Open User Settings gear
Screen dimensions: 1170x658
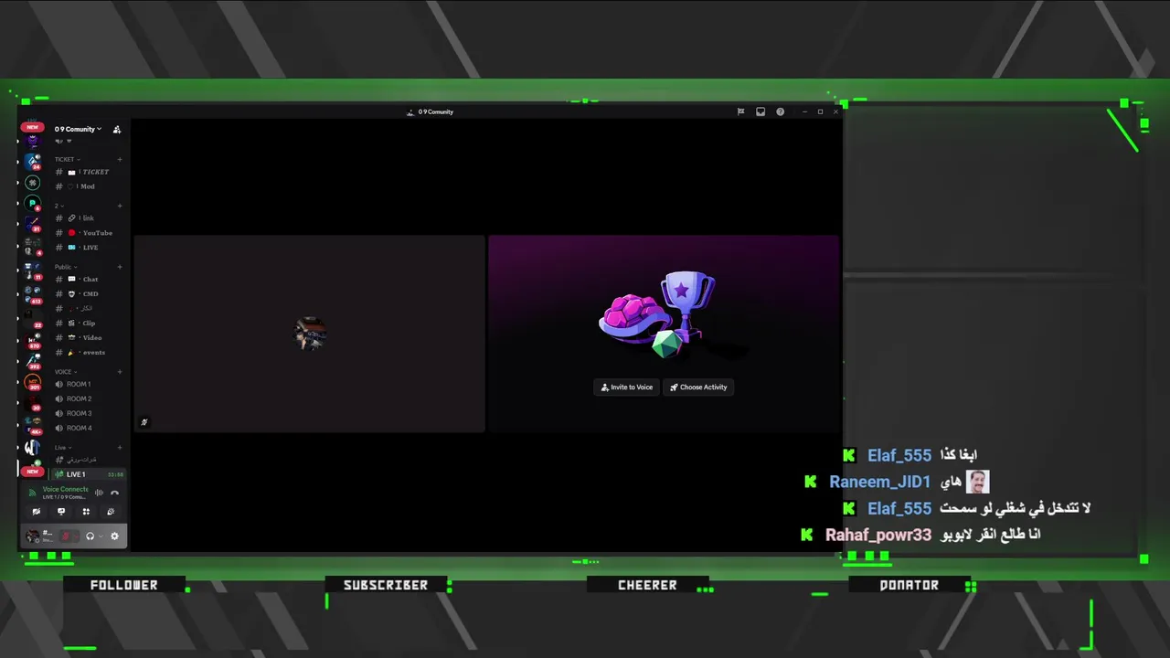[114, 536]
